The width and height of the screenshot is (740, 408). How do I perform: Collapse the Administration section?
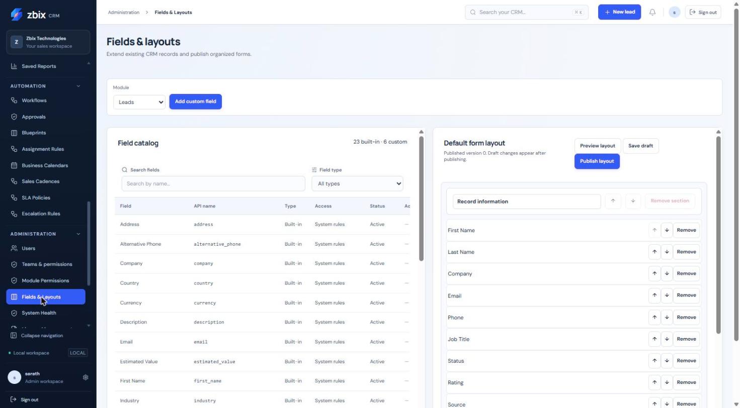coord(78,234)
